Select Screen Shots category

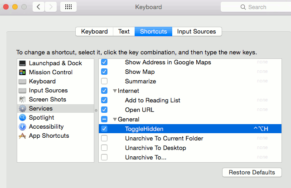(55, 100)
